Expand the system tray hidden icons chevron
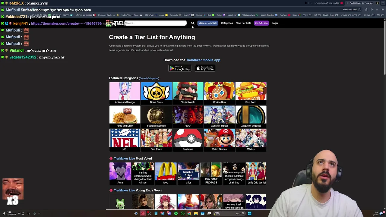The height and width of the screenshot is (217, 386). [39, 213]
